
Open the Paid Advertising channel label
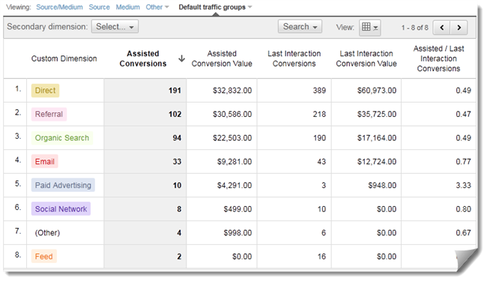pos(63,185)
